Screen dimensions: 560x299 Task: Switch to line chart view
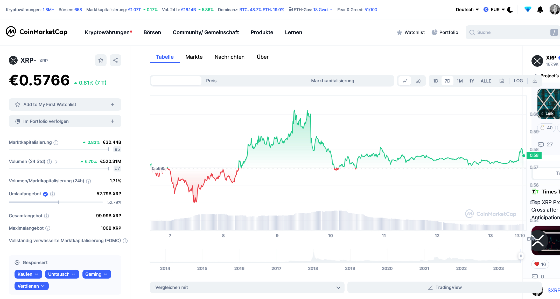[405, 81]
